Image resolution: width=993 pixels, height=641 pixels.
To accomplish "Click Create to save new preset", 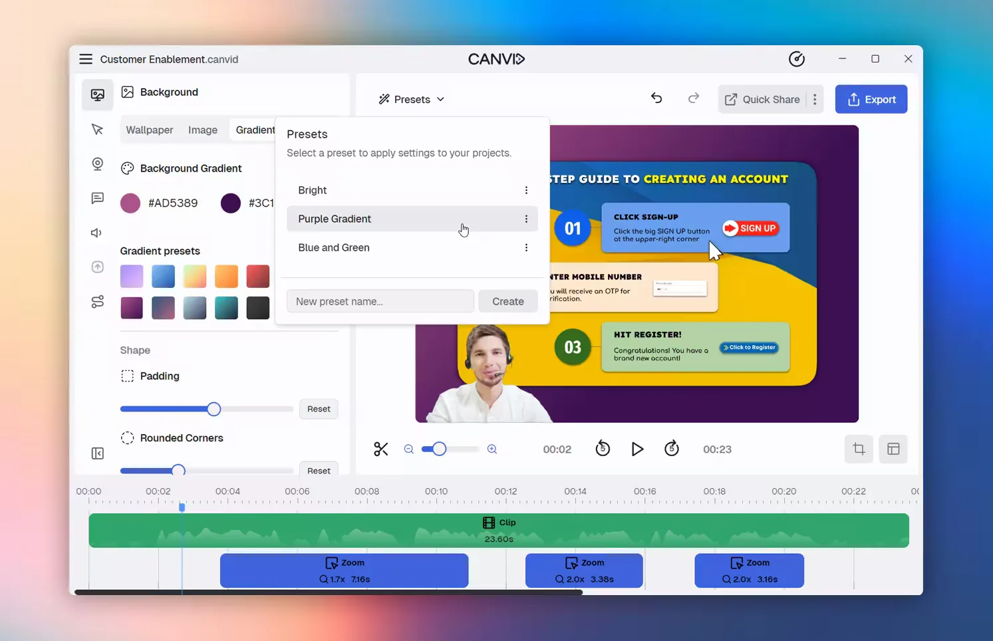I will click(507, 301).
